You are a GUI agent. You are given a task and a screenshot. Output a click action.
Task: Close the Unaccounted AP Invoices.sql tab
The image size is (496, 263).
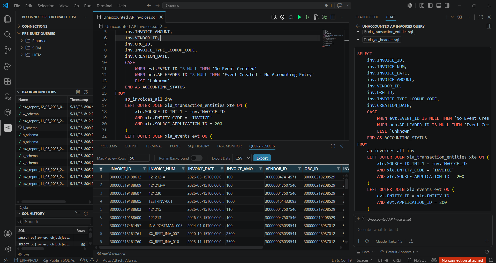tap(161, 17)
